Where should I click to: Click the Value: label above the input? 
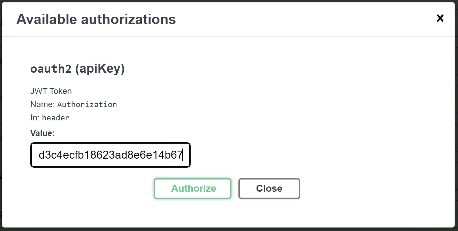[43, 133]
